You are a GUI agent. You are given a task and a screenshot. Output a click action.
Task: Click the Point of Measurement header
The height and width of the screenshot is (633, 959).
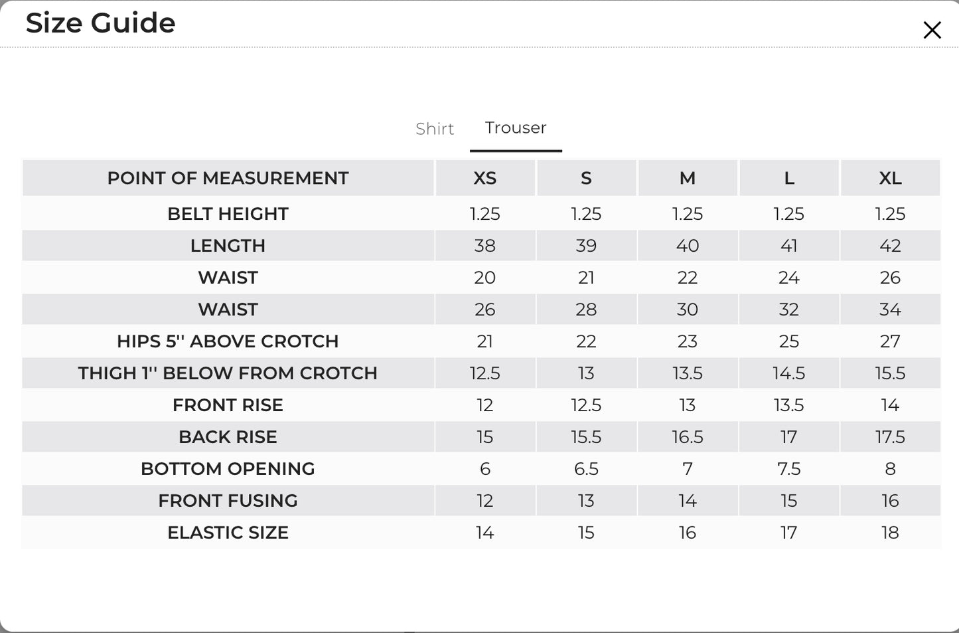(228, 178)
